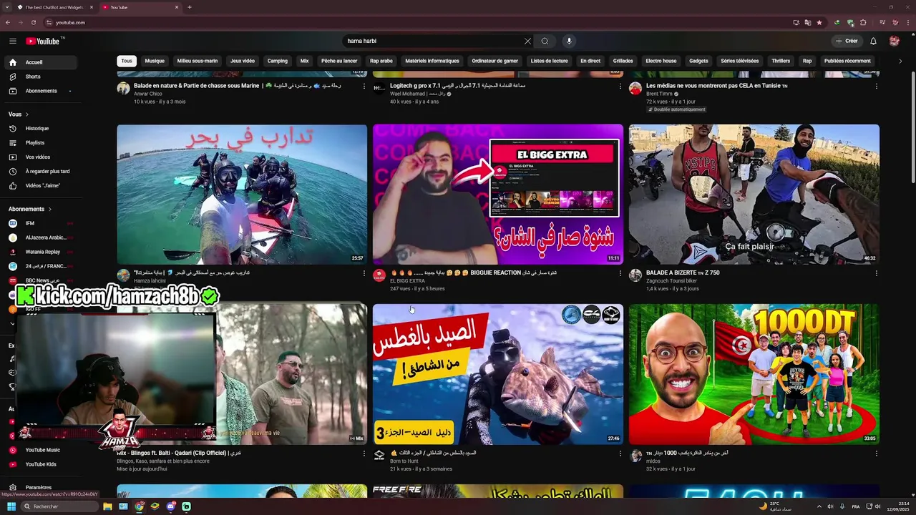Select the Rap arabe filter chip
Screen dimensions: 916x515
381,61
